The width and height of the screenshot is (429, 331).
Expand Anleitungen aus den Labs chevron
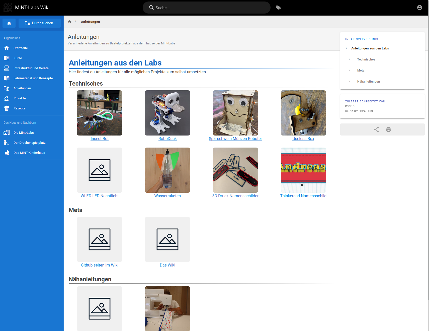point(346,48)
